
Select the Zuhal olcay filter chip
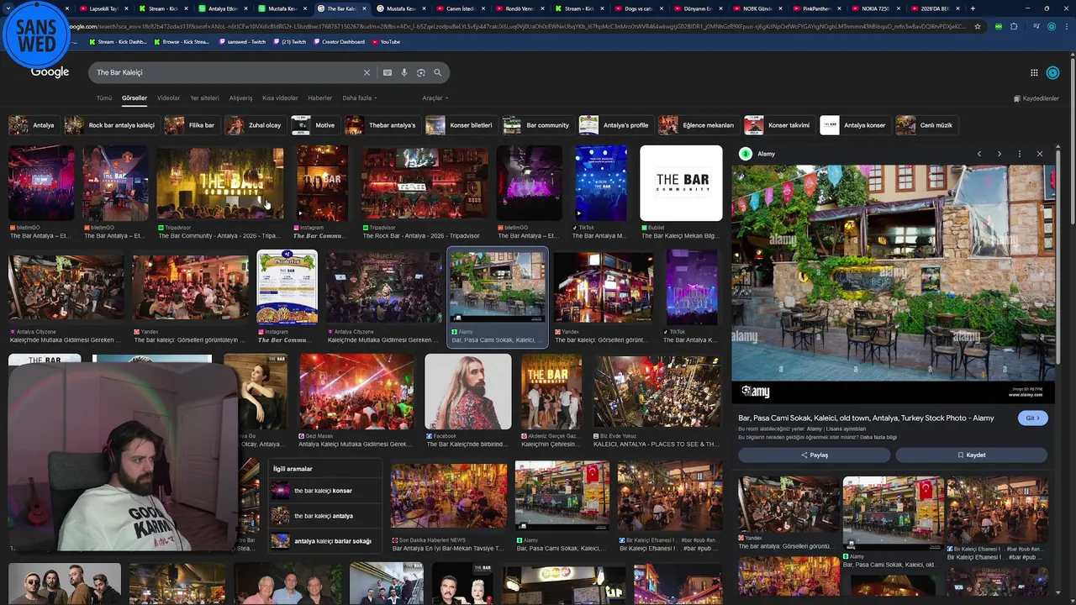(x=254, y=125)
